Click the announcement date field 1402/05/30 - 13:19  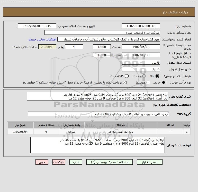click(37, 26)
